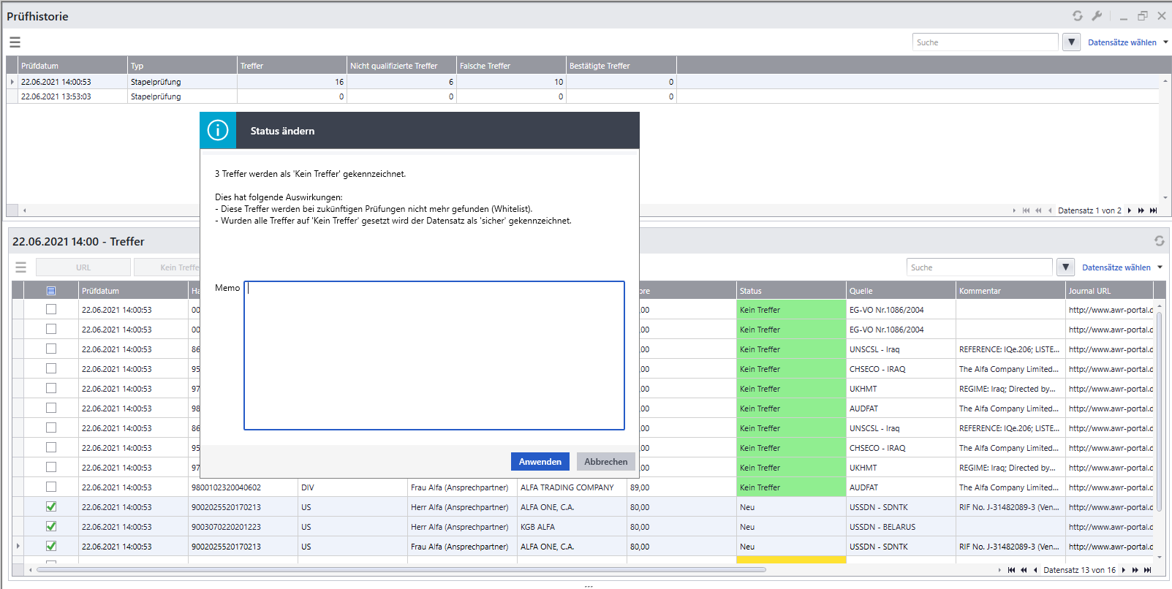Check the first row's checkbox in Treffer
This screenshot has width=1172, height=589.
pyautogui.click(x=51, y=310)
